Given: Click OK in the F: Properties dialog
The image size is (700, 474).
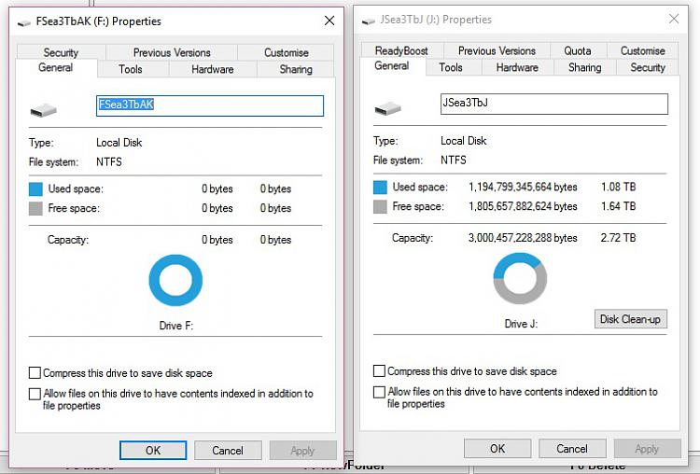Looking at the screenshot, I should [x=153, y=451].
